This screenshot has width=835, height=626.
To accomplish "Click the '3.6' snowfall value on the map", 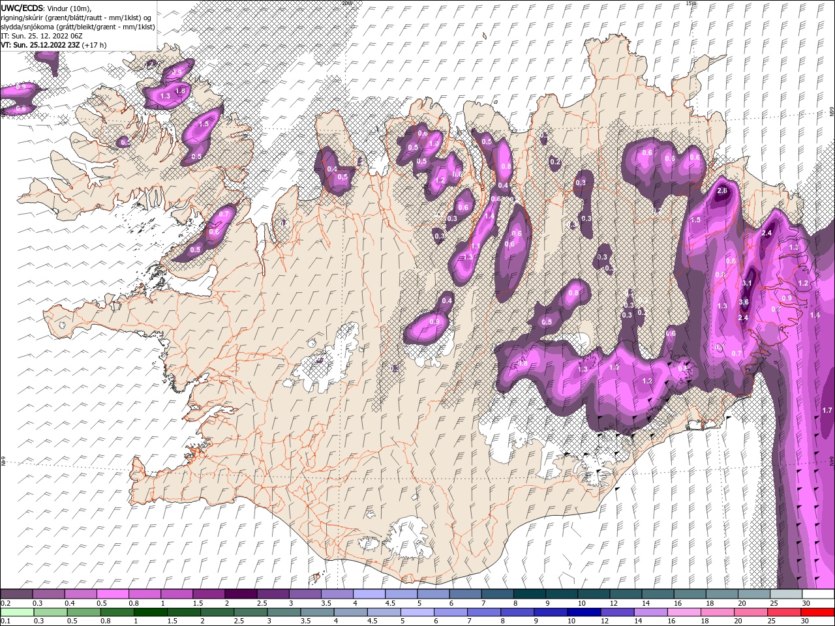I will pyautogui.click(x=744, y=302).
